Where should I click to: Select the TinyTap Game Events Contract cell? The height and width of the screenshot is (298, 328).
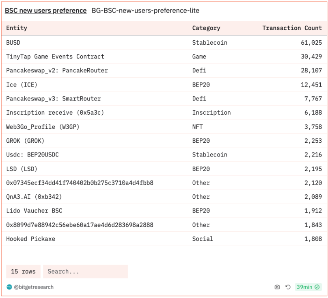click(55, 57)
